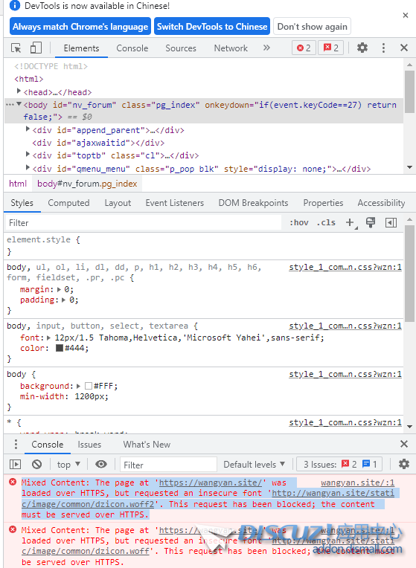The image size is (416, 568).
Task: Create a live expression with eye icon
Action: pyautogui.click(x=100, y=464)
